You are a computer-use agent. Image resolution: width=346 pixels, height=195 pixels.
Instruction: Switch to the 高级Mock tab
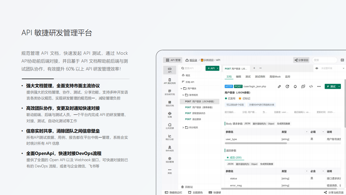point(275,77)
